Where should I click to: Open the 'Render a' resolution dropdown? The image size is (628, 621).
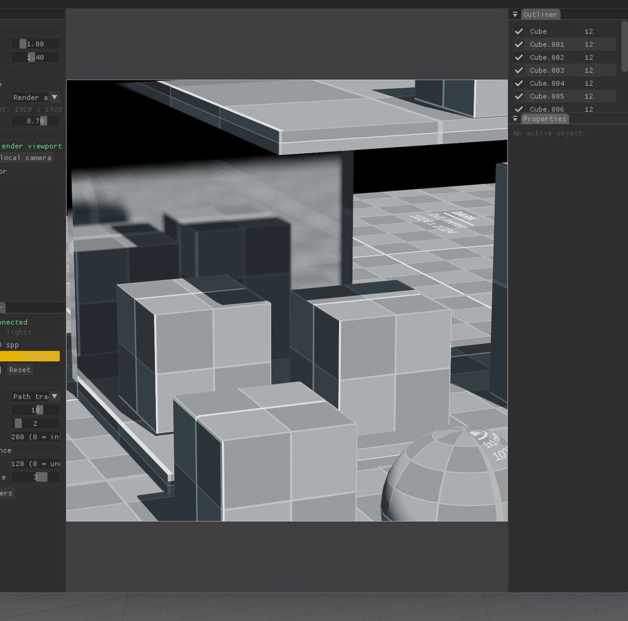coord(36,97)
